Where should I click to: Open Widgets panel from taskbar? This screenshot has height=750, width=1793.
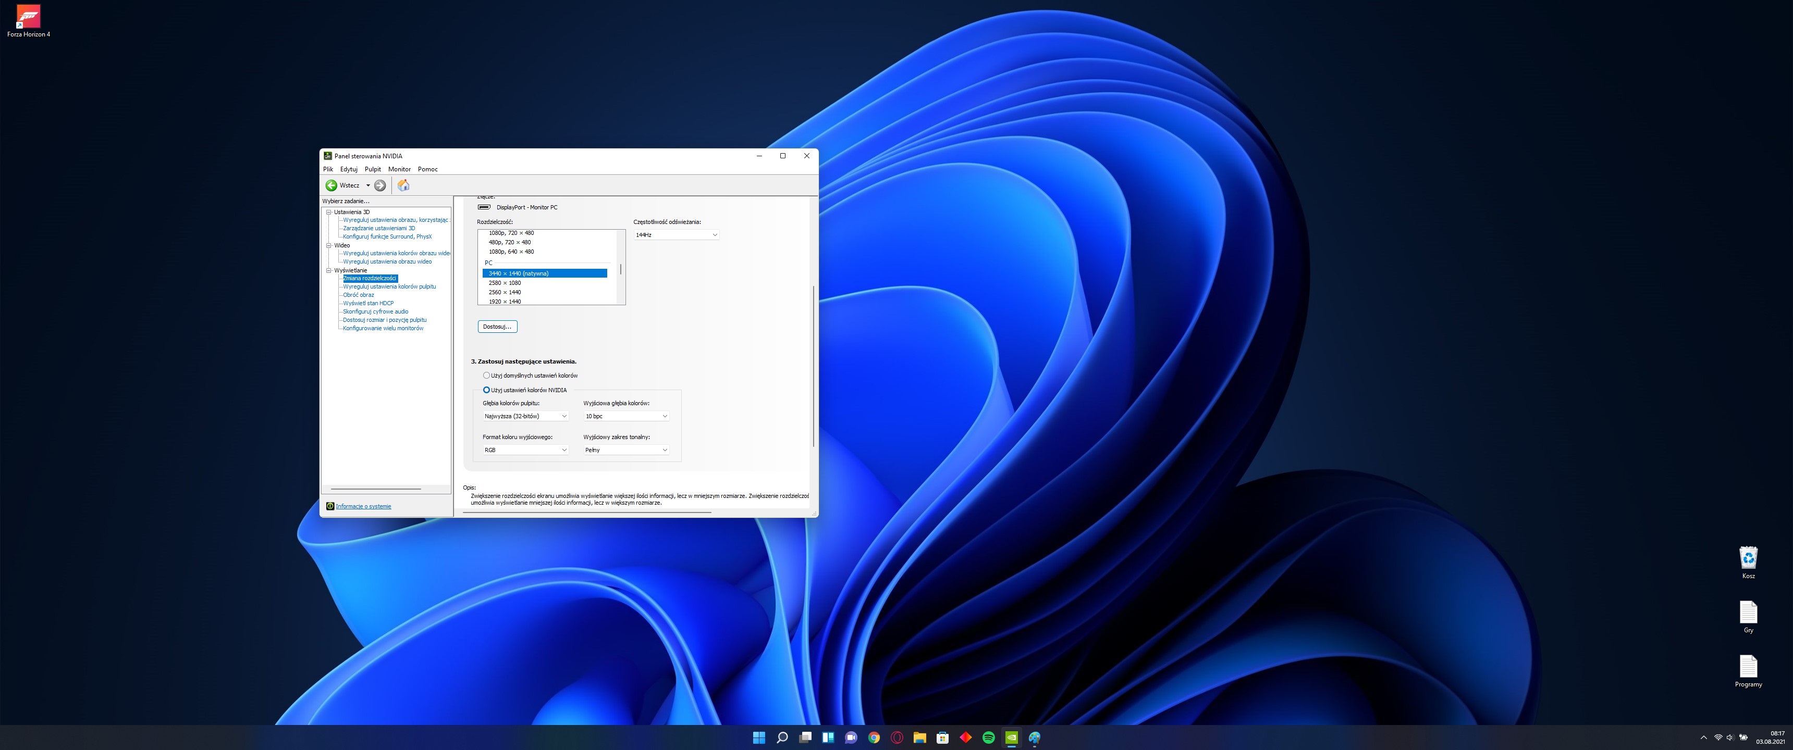pos(828,737)
